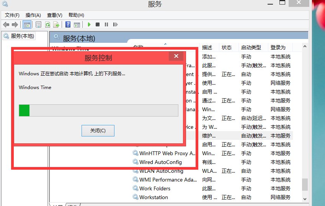325x206 pixels.
Task: Click the services list scroll down arrow
Action: 305,199
